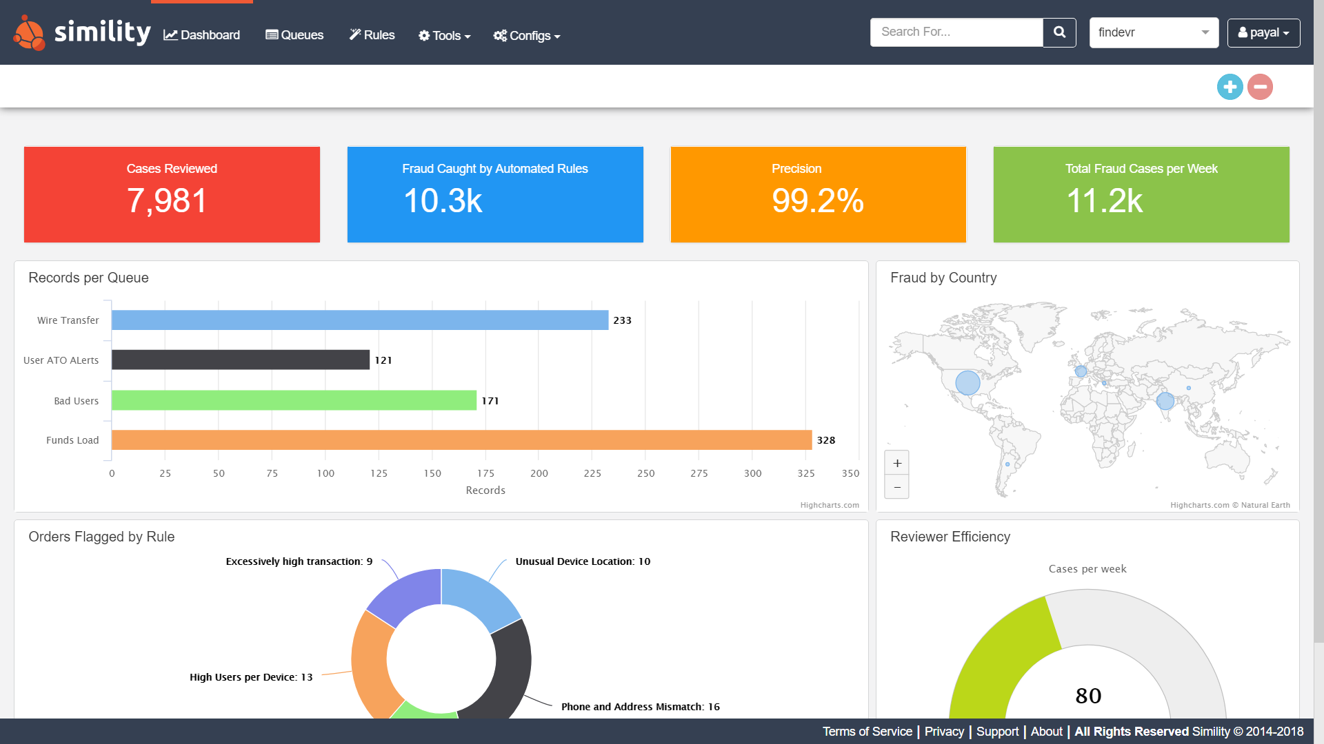
Task: Open the payal user menu
Action: [x=1263, y=32]
